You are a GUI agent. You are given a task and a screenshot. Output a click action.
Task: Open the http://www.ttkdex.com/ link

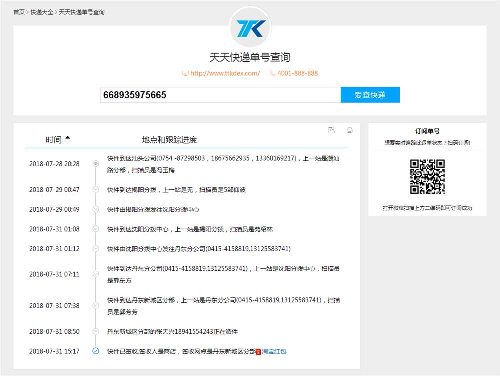pos(225,73)
